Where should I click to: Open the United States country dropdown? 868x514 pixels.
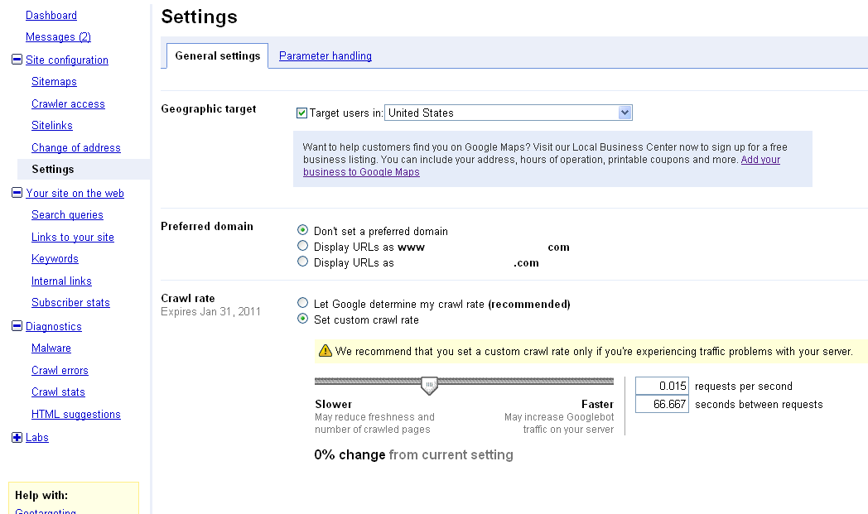(508, 113)
